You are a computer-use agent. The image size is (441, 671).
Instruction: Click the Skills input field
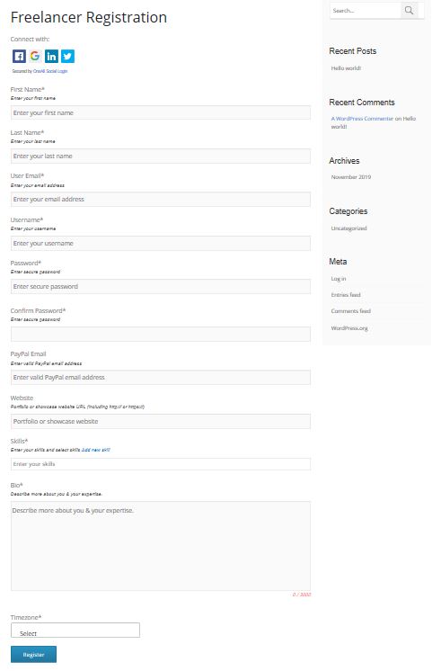160,464
